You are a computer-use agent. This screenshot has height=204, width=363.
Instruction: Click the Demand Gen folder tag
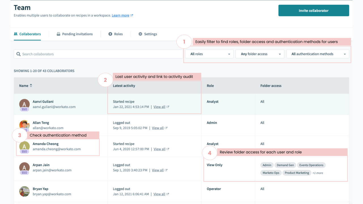click(285, 165)
